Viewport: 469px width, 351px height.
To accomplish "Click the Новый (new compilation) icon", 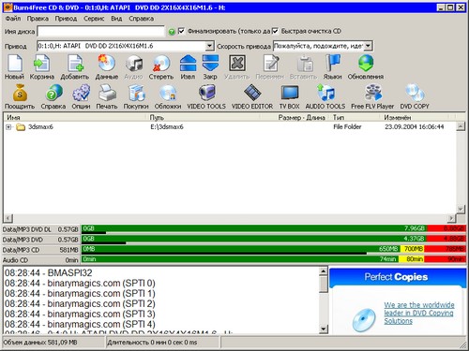I will pyautogui.click(x=14, y=64).
